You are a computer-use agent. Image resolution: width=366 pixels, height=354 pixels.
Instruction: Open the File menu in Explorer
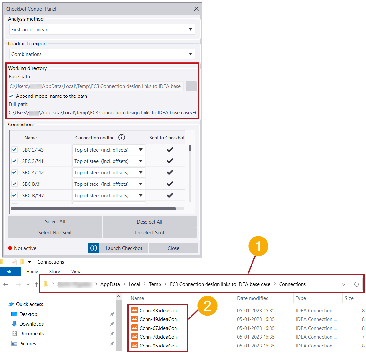(x=10, y=271)
